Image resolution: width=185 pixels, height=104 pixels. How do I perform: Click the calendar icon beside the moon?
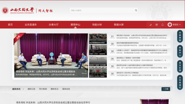tap(157, 25)
